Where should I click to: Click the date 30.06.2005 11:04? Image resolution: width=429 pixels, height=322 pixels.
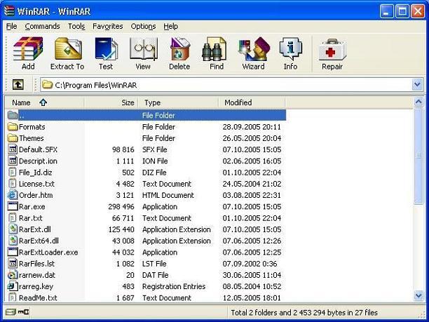click(x=252, y=275)
